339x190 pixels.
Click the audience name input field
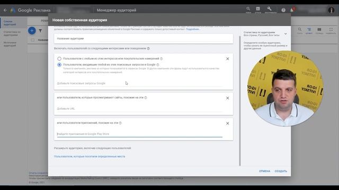[x=144, y=39]
